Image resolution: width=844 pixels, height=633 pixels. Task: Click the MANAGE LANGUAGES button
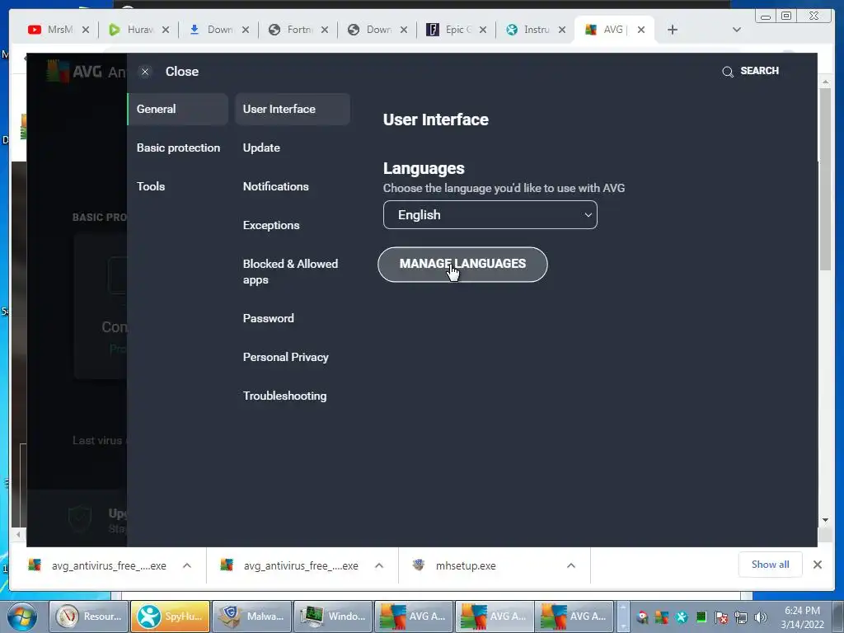coord(462,265)
